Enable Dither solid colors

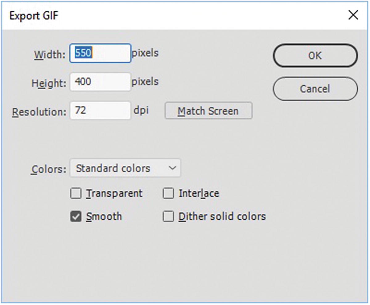pyautogui.click(x=168, y=217)
